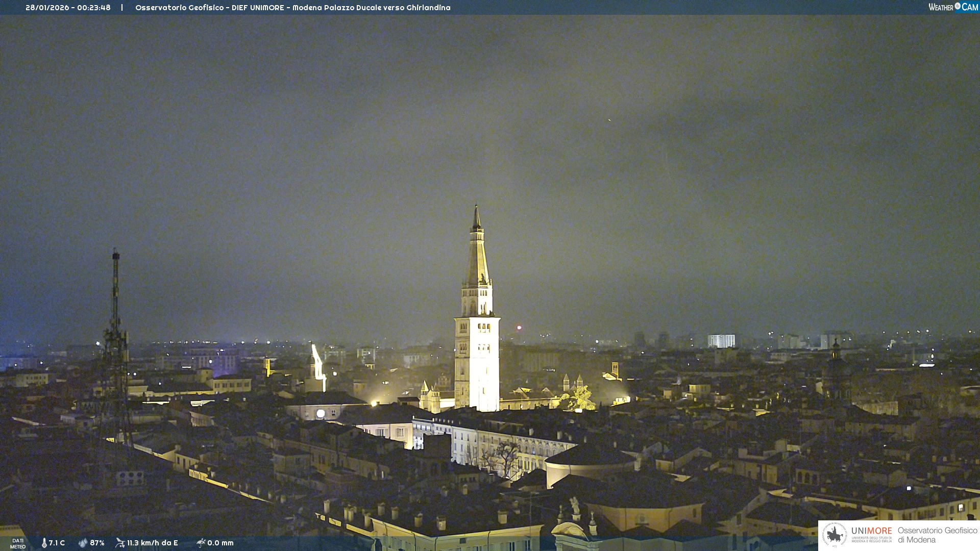Select the 87% humidity value
The width and height of the screenshot is (980, 551).
point(97,543)
